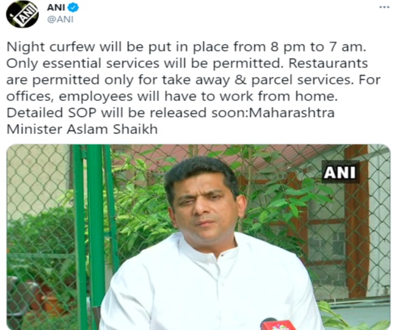The height and width of the screenshot is (330, 397).
Task: Click the man's white shirt in the photo
Action: pyautogui.click(x=211, y=284)
